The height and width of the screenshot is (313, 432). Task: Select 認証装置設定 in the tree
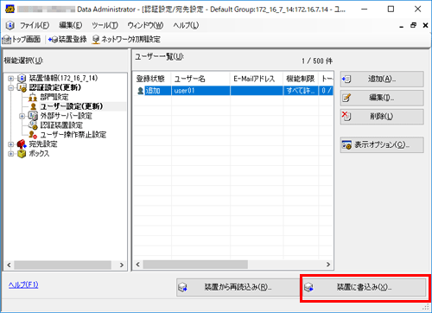coord(61,125)
